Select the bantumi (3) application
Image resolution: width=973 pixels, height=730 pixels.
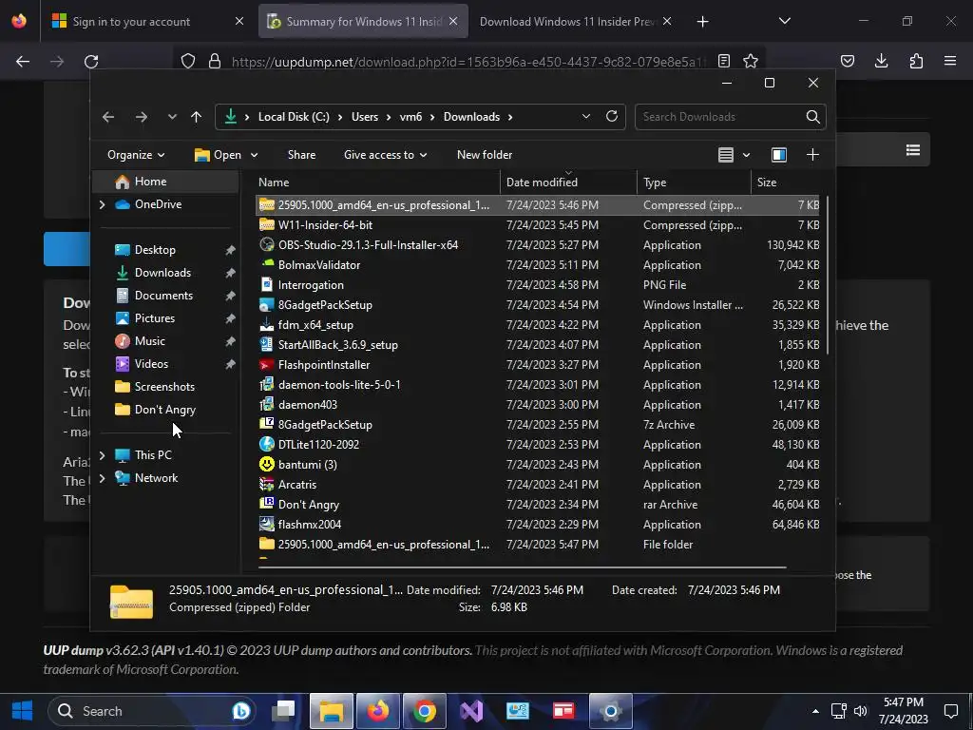coord(539,464)
